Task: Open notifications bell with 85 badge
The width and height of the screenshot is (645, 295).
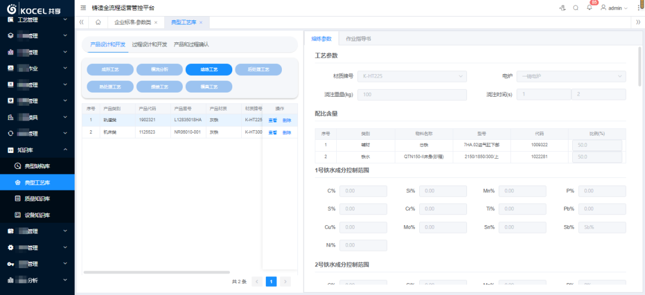Action: (589, 8)
